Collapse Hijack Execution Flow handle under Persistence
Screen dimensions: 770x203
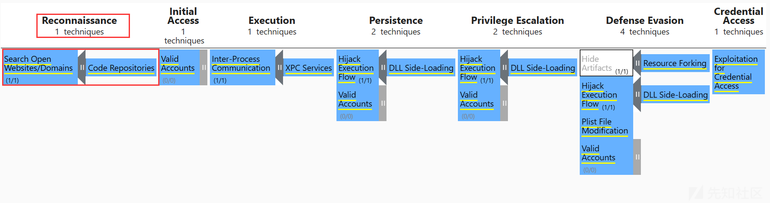383,67
